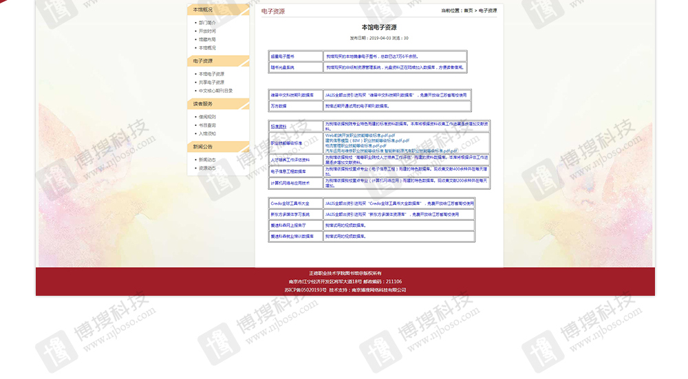The width and height of the screenshot is (688, 379).
Task: View 借阅规则 under 读者服务
Action: (207, 117)
